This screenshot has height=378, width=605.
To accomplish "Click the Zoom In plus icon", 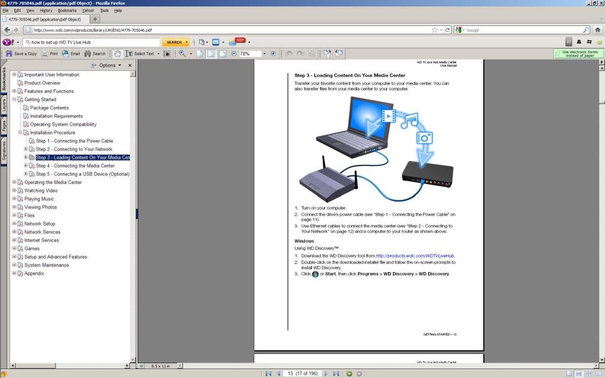I will tap(273, 54).
